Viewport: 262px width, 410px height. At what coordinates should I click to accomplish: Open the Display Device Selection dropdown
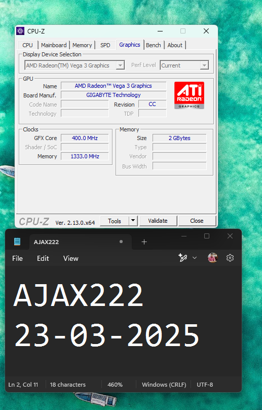click(x=74, y=65)
